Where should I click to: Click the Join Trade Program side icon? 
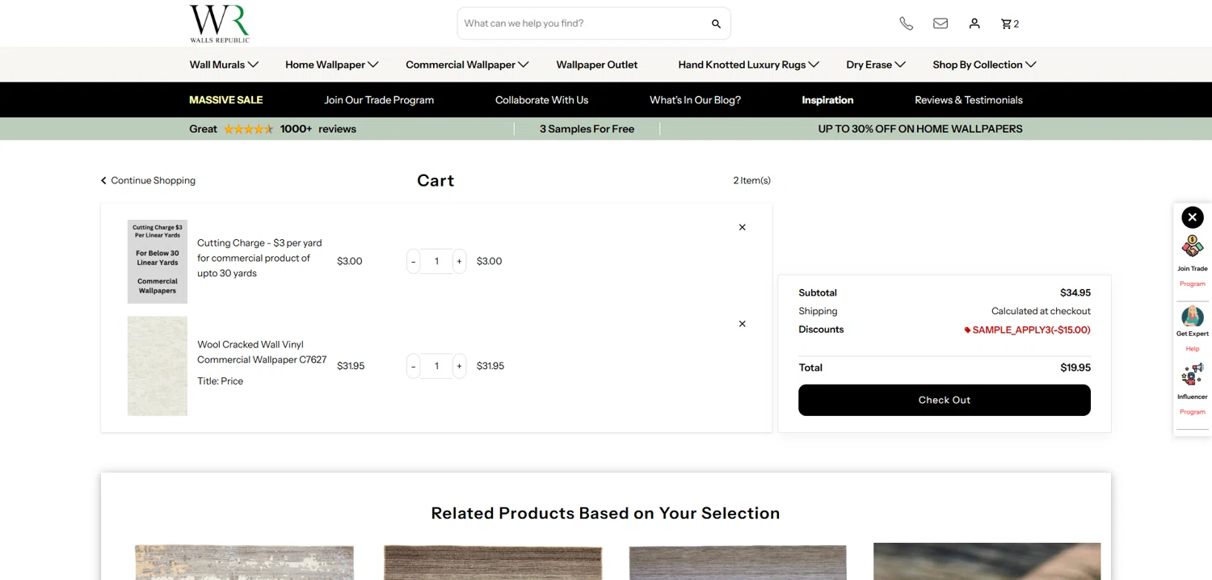pos(1193,246)
